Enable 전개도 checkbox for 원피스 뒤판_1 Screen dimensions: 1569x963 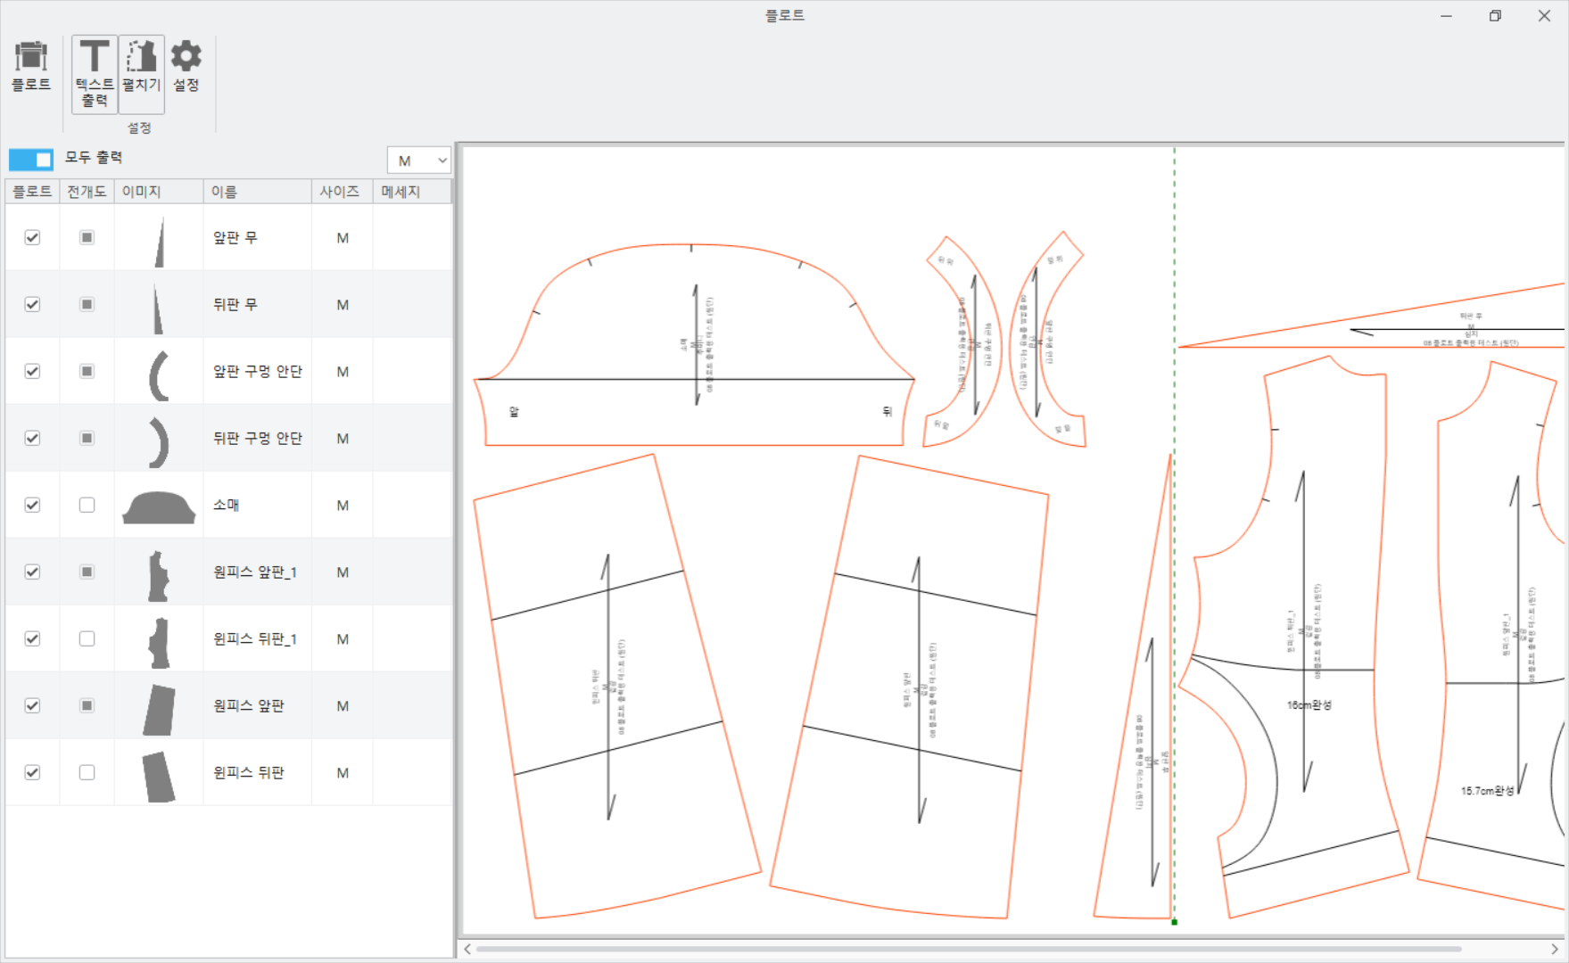tap(87, 638)
